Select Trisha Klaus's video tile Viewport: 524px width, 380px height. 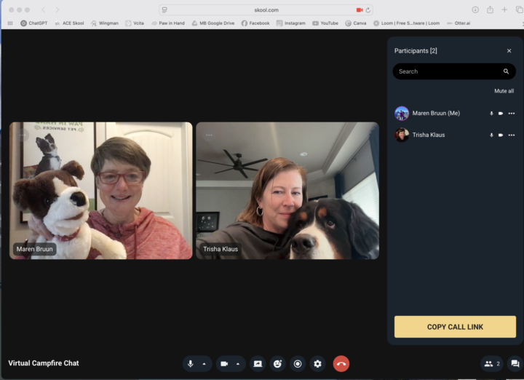[287, 191]
